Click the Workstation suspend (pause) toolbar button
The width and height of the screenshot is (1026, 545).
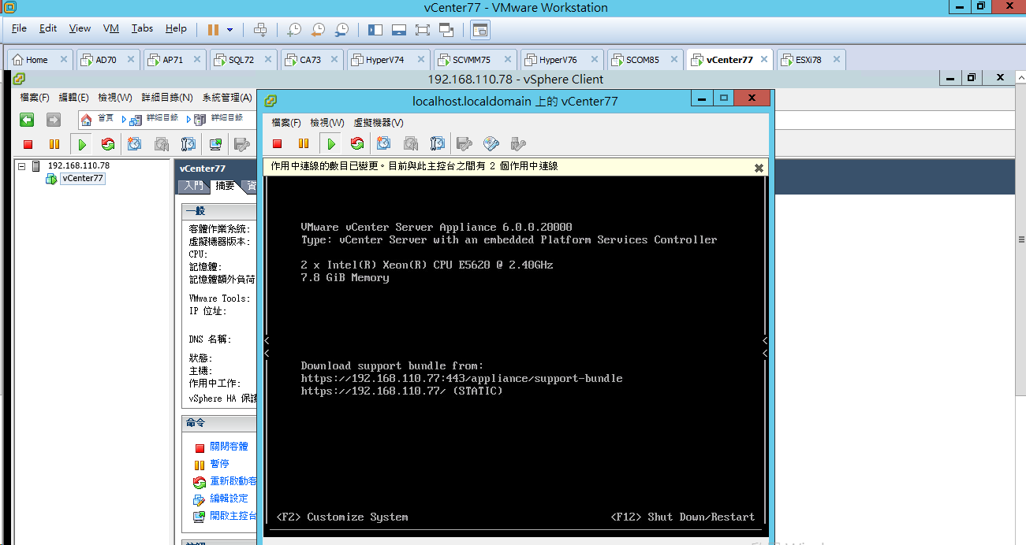pyautogui.click(x=213, y=29)
